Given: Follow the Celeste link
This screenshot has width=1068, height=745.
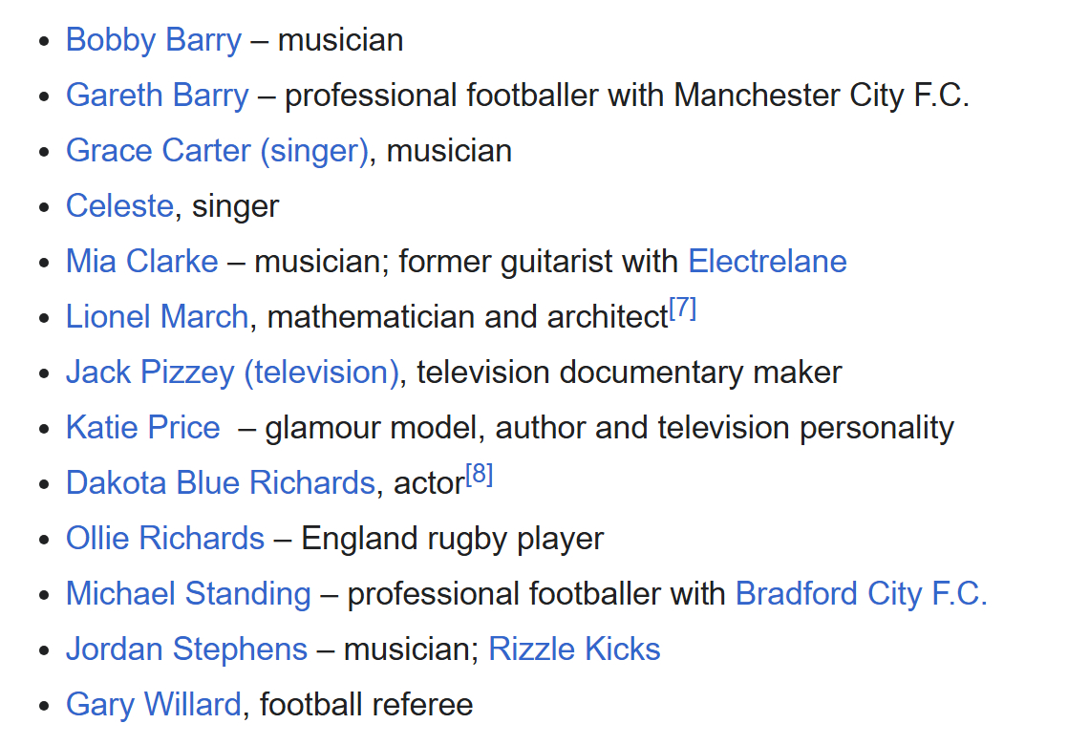Looking at the screenshot, I should (119, 206).
